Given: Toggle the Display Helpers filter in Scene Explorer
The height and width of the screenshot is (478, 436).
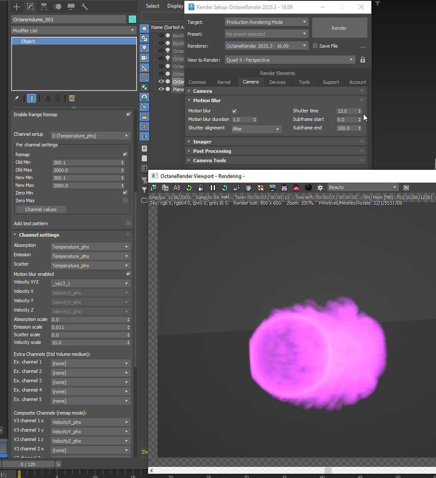Looking at the screenshot, I should pos(144,68).
